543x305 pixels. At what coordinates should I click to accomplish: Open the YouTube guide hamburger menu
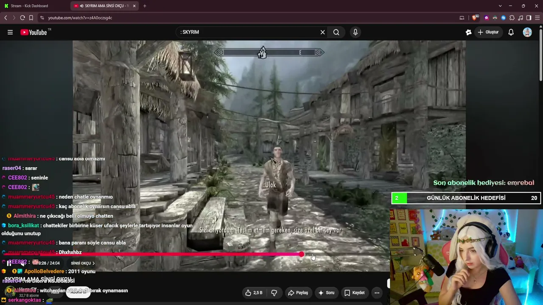click(10, 32)
